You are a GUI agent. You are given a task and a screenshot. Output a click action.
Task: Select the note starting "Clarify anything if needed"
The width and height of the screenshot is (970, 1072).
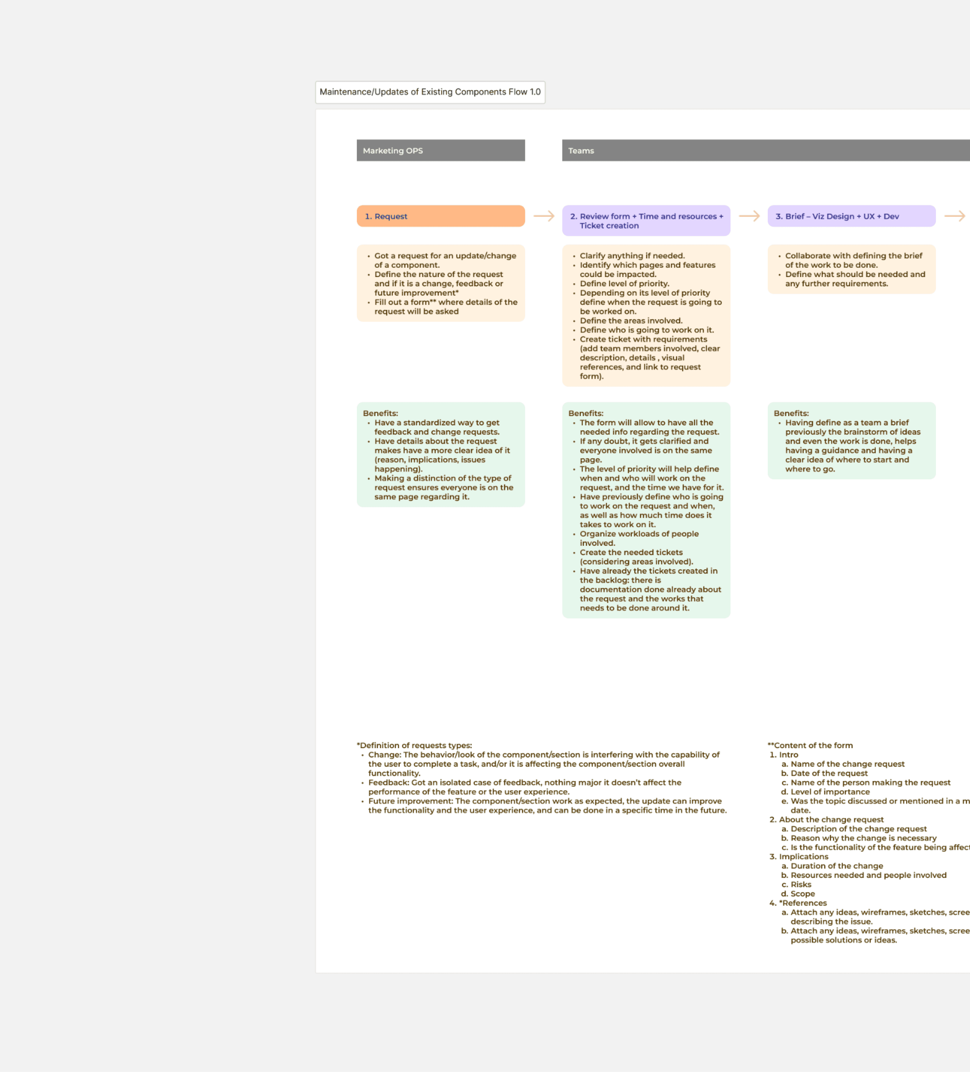pyautogui.click(x=646, y=315)
